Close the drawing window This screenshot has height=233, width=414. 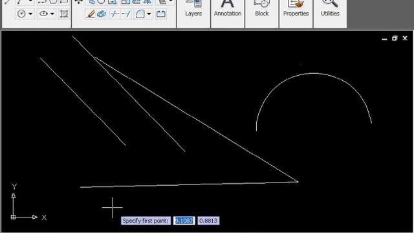pyautogui.click(x=405, y=39)
